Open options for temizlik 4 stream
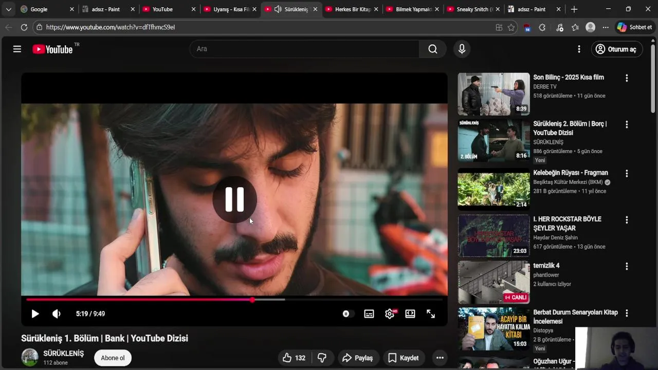Viewport: 658px width, 370px height. [x=626, y=266]
